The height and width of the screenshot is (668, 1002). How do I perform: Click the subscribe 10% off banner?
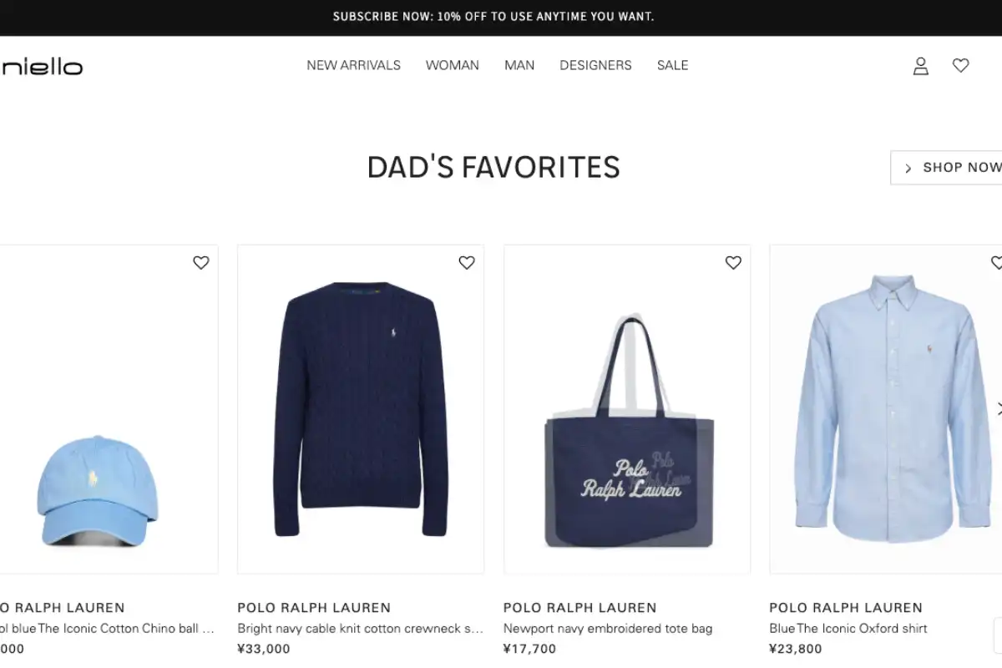point(493,17)
